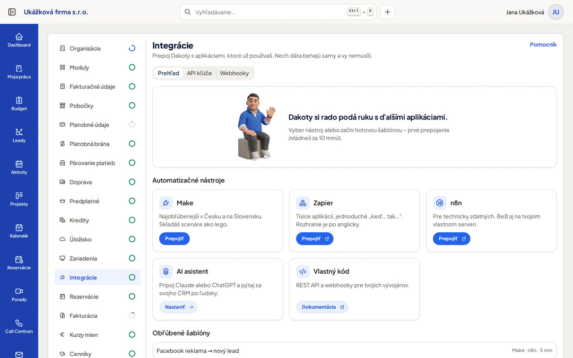This screenshot has width=573, height=358.
Task: Open Úložisko settings
Action: 98,239
